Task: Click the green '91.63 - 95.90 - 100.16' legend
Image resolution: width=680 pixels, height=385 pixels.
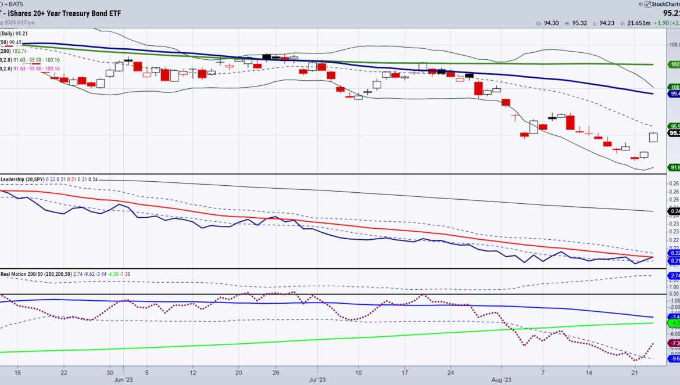Action: pyautogui.click(x=37, y=60)
